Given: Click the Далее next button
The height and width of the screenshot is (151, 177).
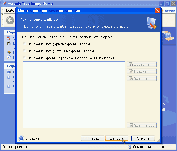Looking at the screenshot, I should pos(117,138).
